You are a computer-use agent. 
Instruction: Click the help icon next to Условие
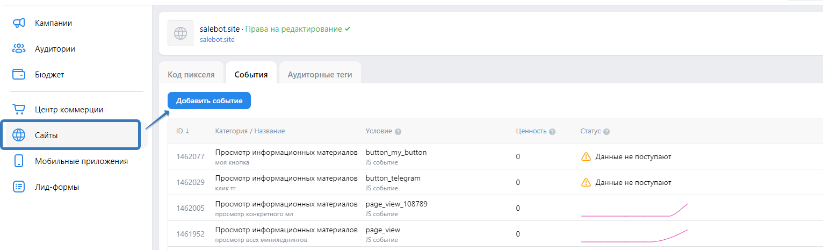(398, 132)
